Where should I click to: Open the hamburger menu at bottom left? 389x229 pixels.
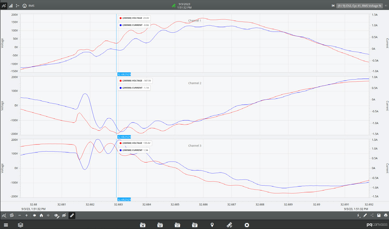pos(6,225)
